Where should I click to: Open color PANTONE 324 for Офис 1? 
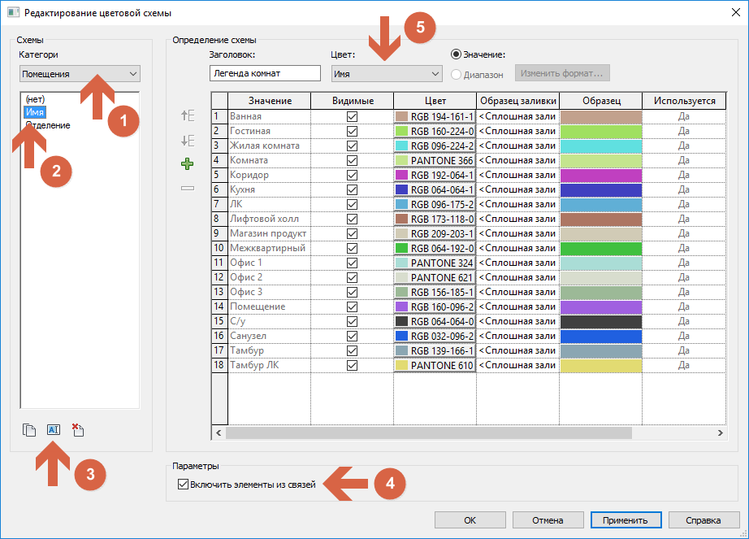point(435,263)
